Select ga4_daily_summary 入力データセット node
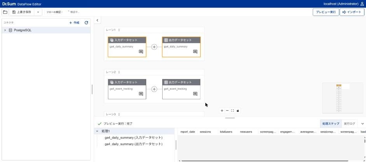The height and width of the screenshot is (162, 366). [127, 47]
